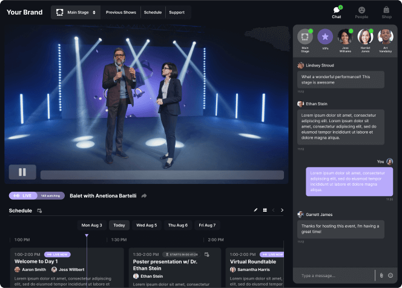The image size is (402, 288).
Task: Click the Type a message field
Action: coord(336,275)
